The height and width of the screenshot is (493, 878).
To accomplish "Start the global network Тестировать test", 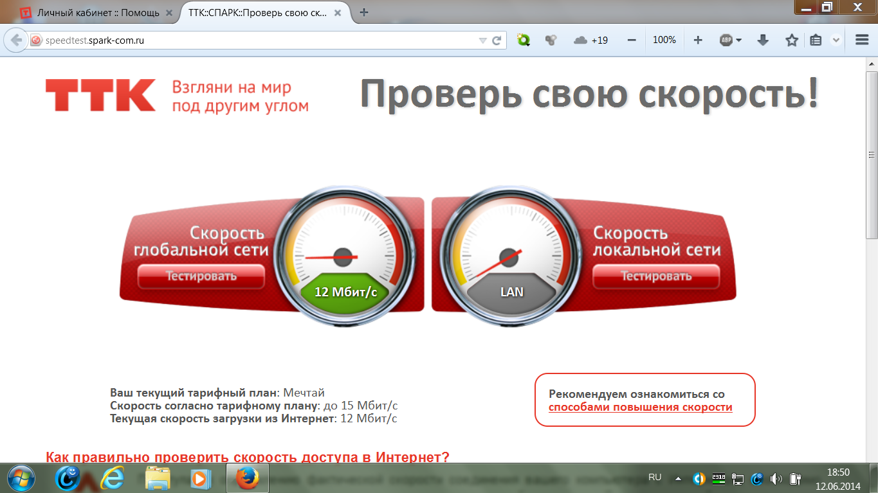I will coord(201,276).
